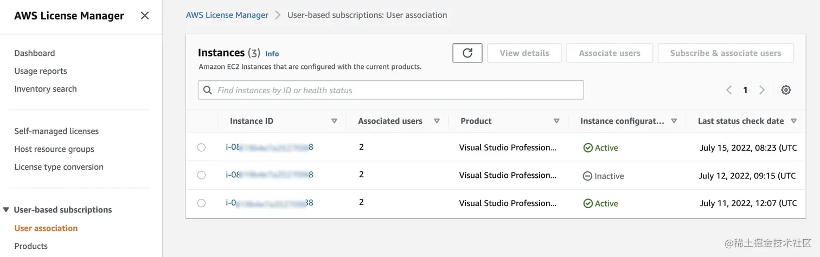Sort by Product column arrow
The image size is (820, 257).
pos(556,121)
